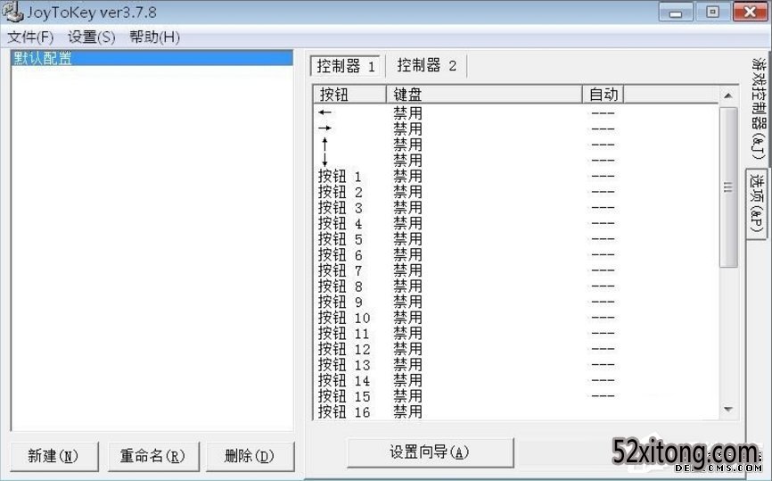Click the 删除(D) delete button
This screenshot has width=772, height=481.
click(250, 456)
